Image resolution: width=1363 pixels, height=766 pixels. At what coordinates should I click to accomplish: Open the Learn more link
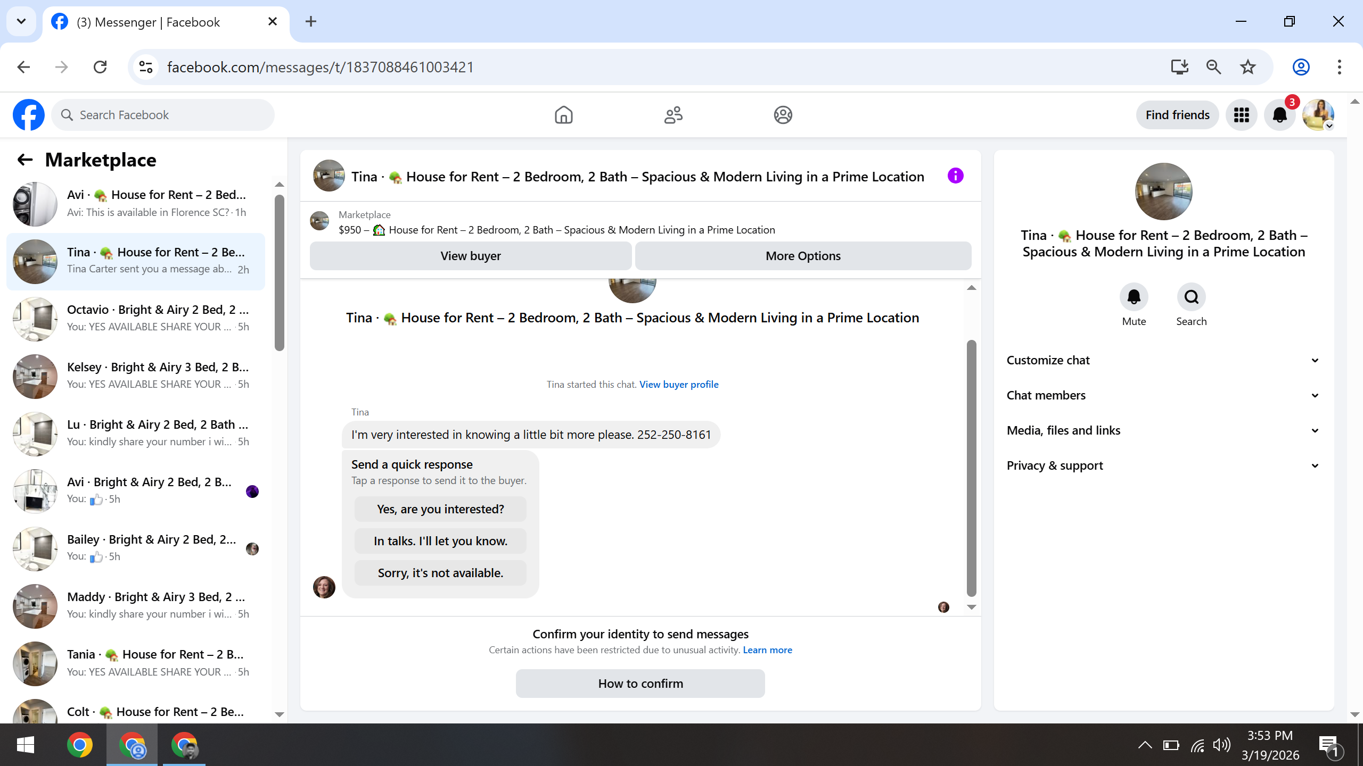coord(767,650)
